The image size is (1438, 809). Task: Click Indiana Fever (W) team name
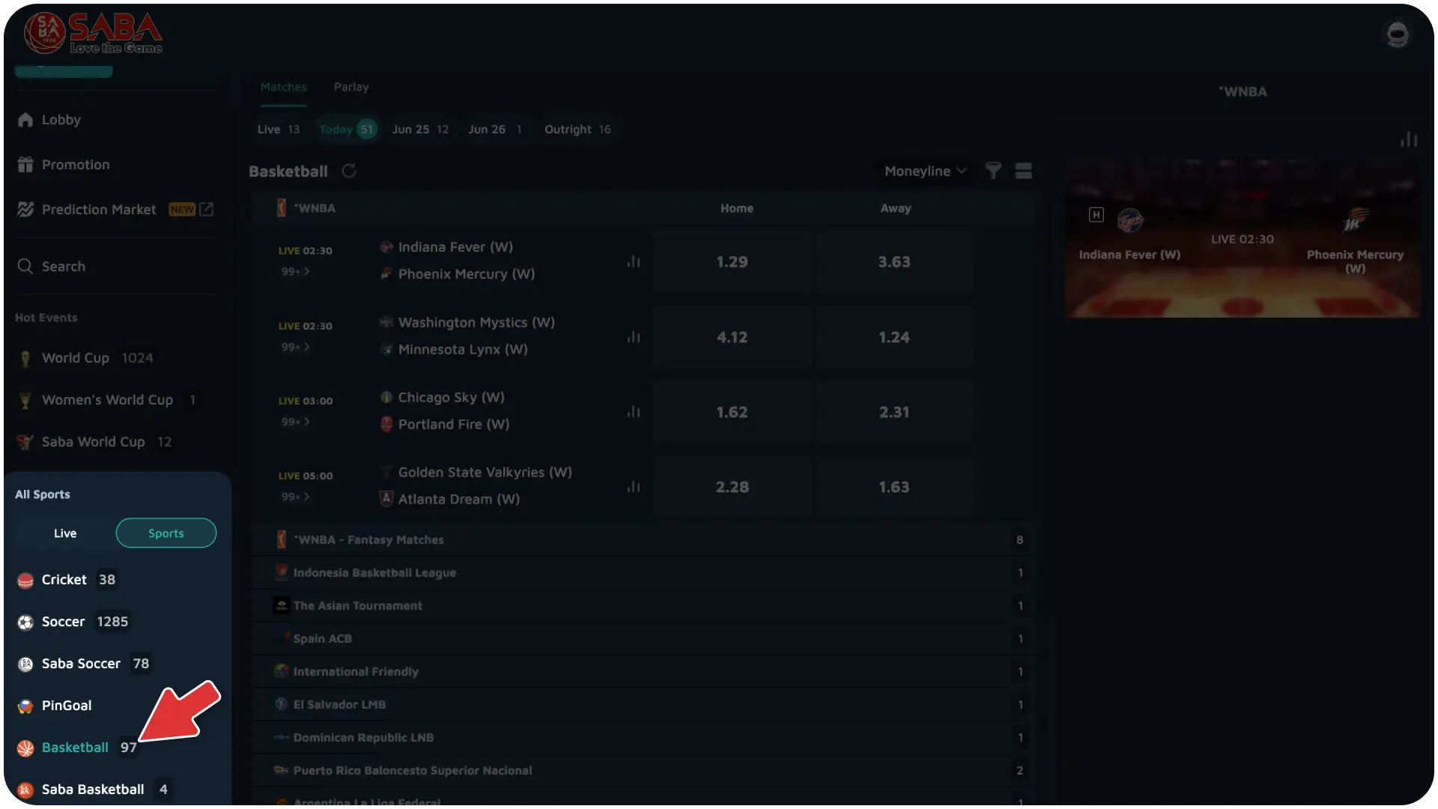point(455,247)
